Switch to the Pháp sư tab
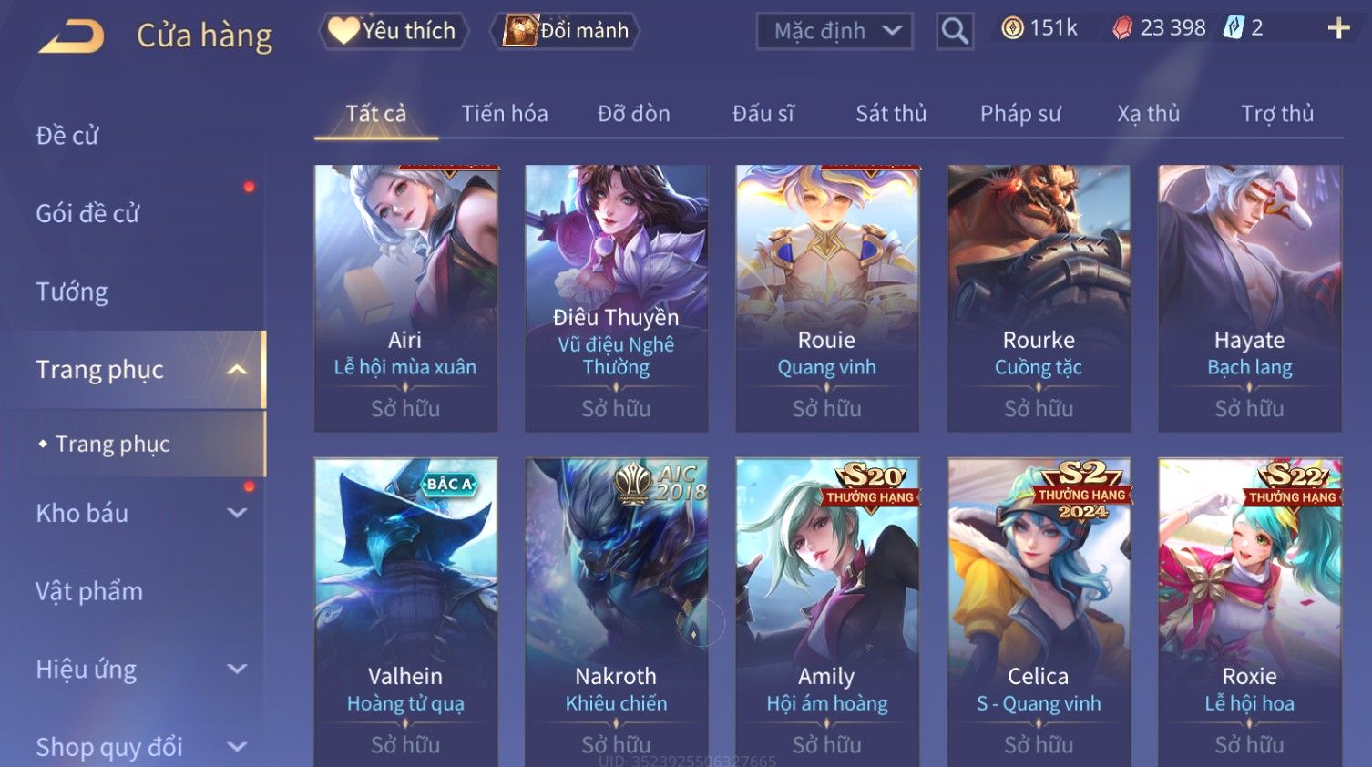The height and width of the screenshot is (767, 1372). (x=1020, y=114)
